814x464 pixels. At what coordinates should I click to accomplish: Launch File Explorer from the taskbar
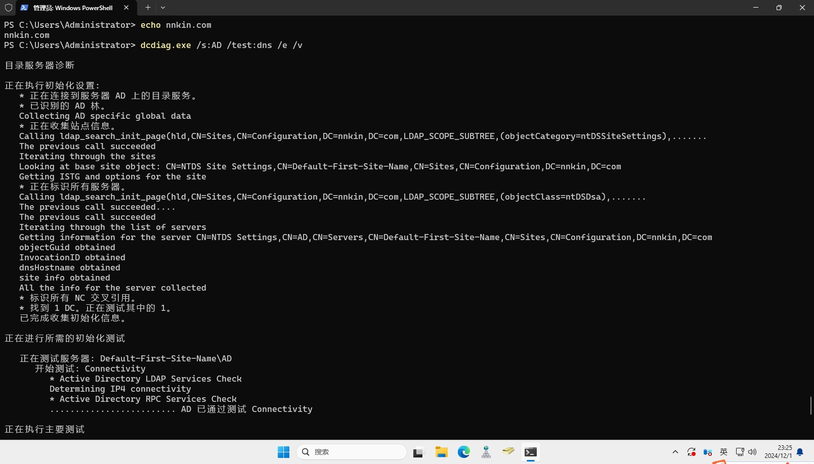point(442,452)
